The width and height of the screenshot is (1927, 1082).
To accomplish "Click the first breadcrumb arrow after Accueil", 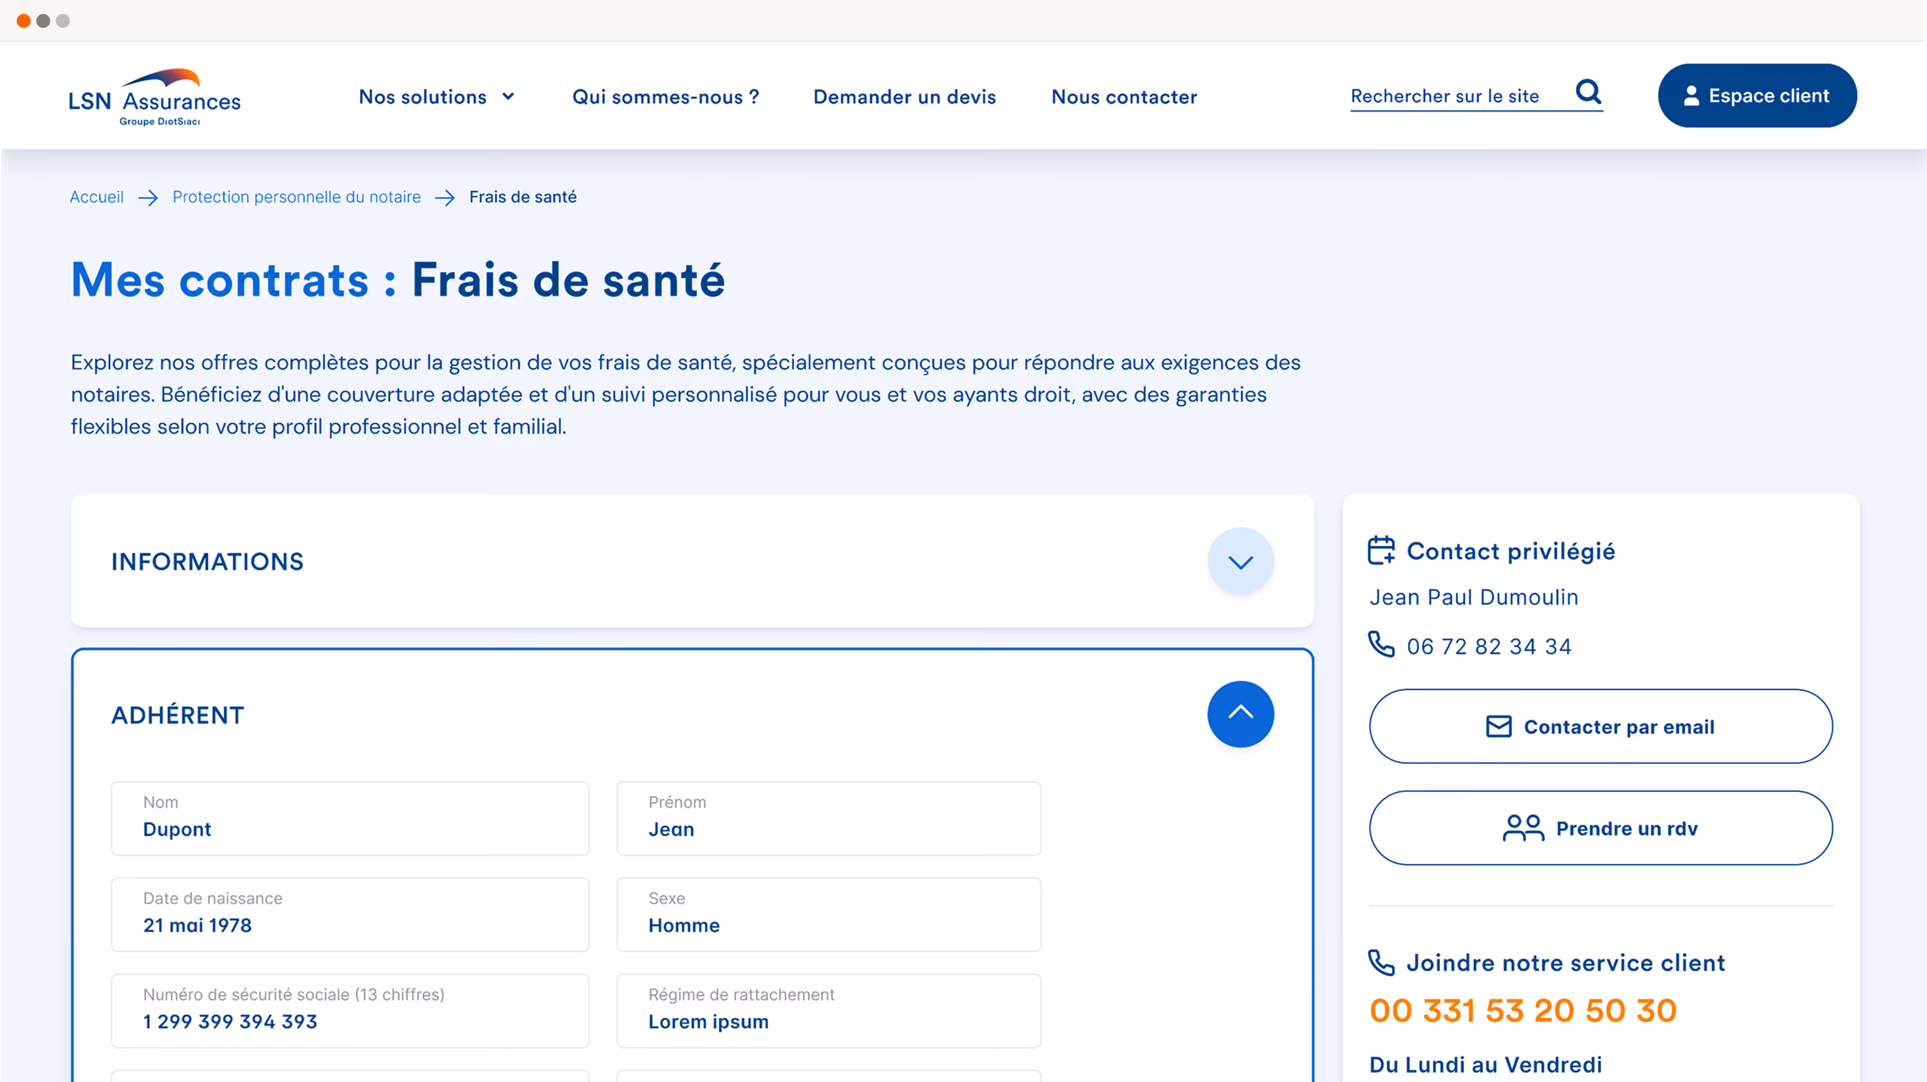I will coord(148,197).
